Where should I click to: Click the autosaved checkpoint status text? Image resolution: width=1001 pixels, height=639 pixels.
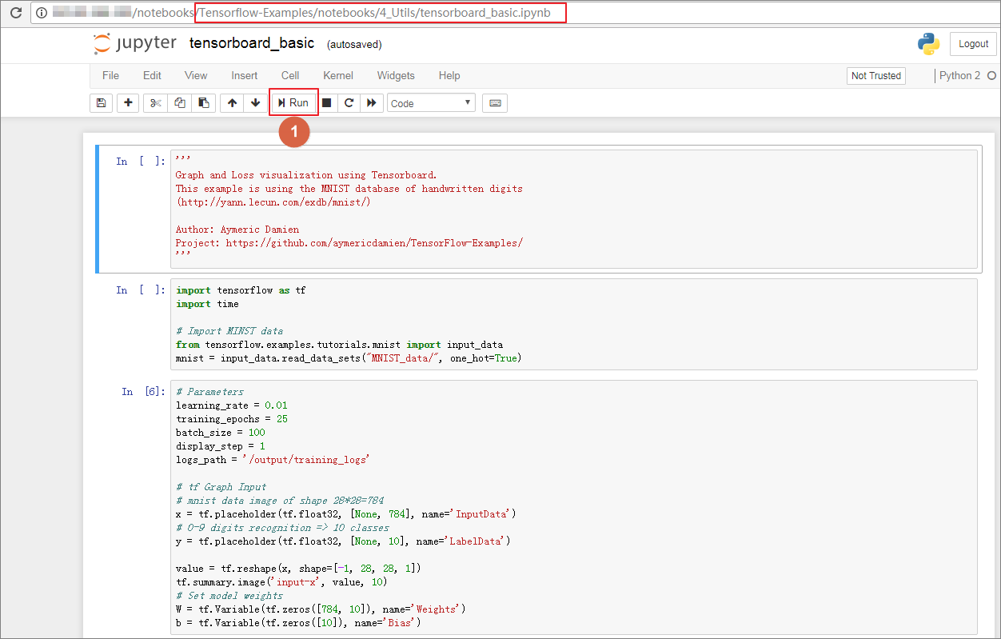[x=354, y=45]
